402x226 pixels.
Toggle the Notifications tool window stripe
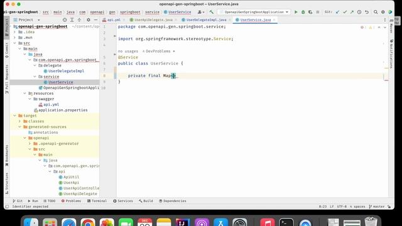tap(391, 54)
